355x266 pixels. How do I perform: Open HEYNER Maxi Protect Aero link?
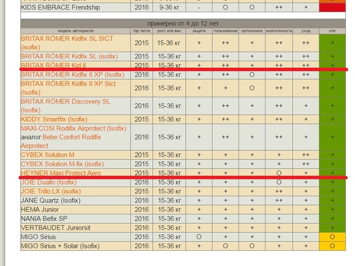point(60,173)
